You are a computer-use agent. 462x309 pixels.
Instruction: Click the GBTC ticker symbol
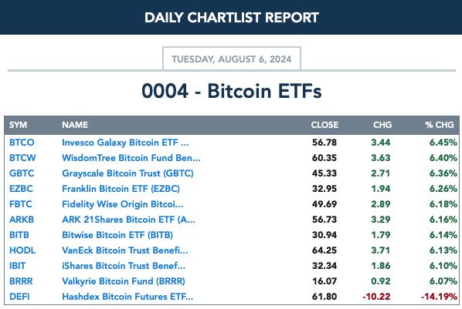tap(22, 173)
